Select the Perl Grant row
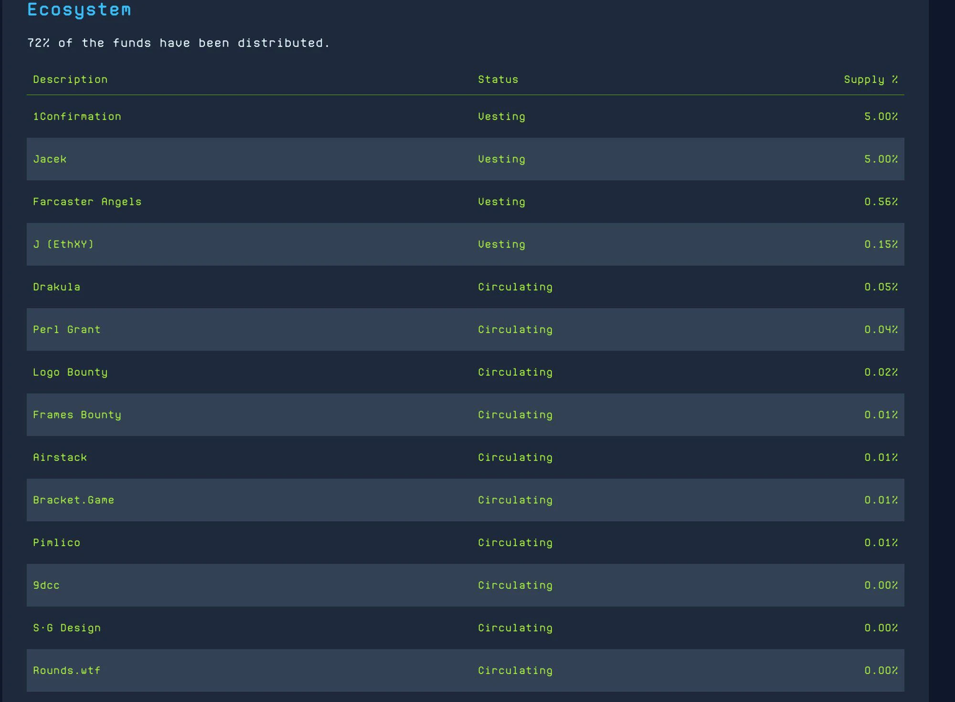The width and height of the screenshot is (955, 702). coord(66,330)
